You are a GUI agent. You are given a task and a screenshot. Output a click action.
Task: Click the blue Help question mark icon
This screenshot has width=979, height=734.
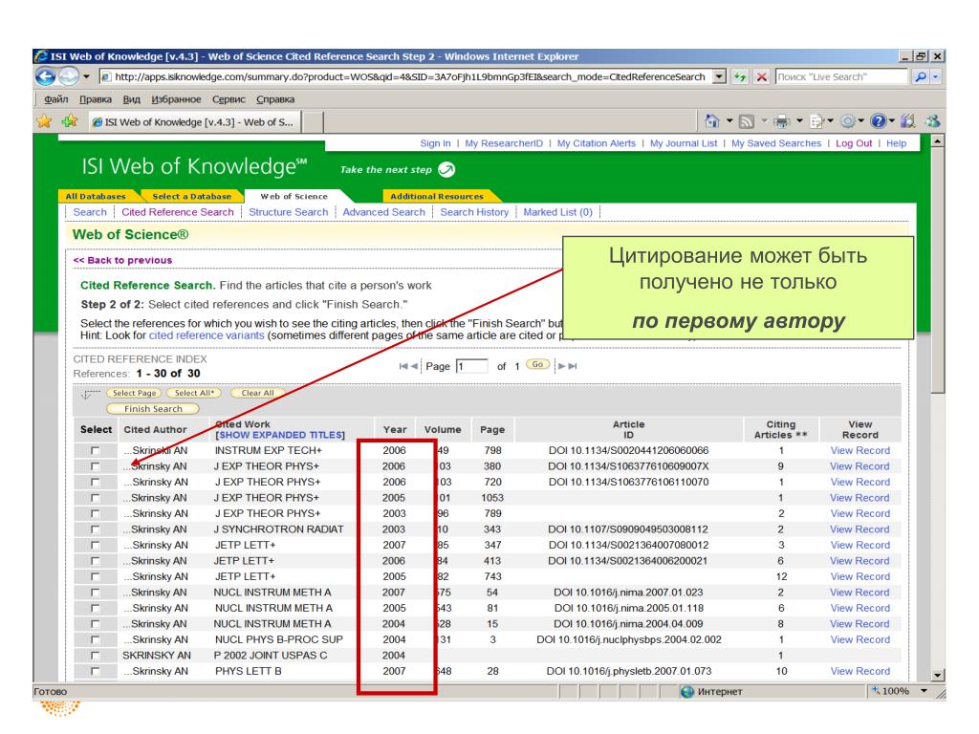pos(878,121)
